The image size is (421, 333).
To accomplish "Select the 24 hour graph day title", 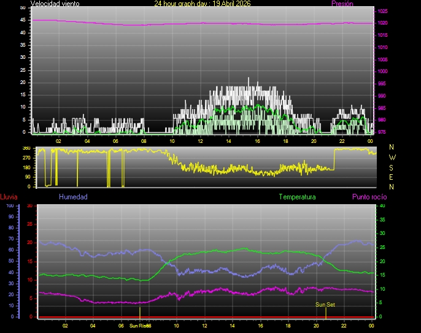I will [x=202, y=4].
